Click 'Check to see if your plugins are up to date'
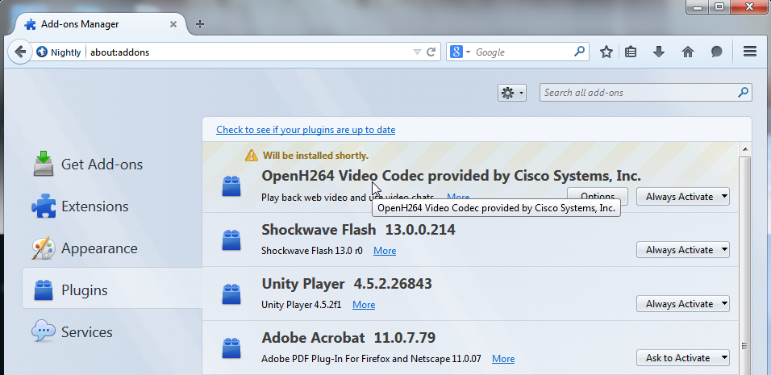The height and width of the screenshot is (375, 771). click(x=306, y=130)
